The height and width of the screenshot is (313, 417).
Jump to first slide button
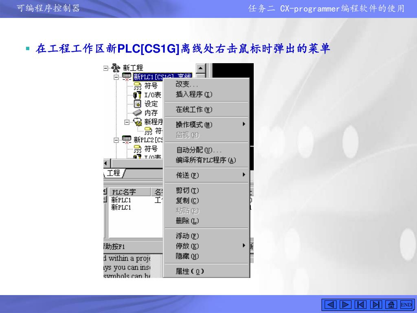(x=361, y=304)
